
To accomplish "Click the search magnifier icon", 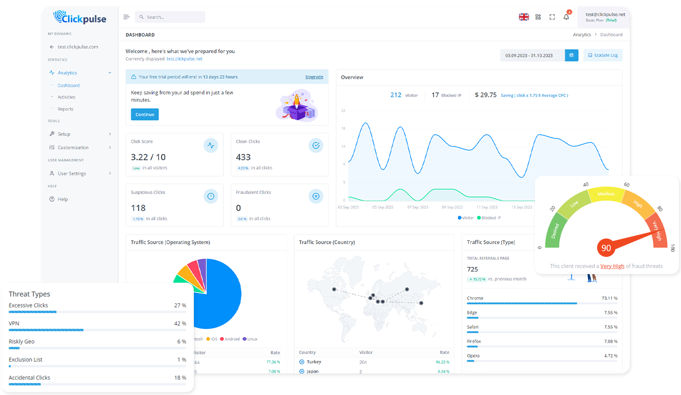I will click(x=142, y=17).
